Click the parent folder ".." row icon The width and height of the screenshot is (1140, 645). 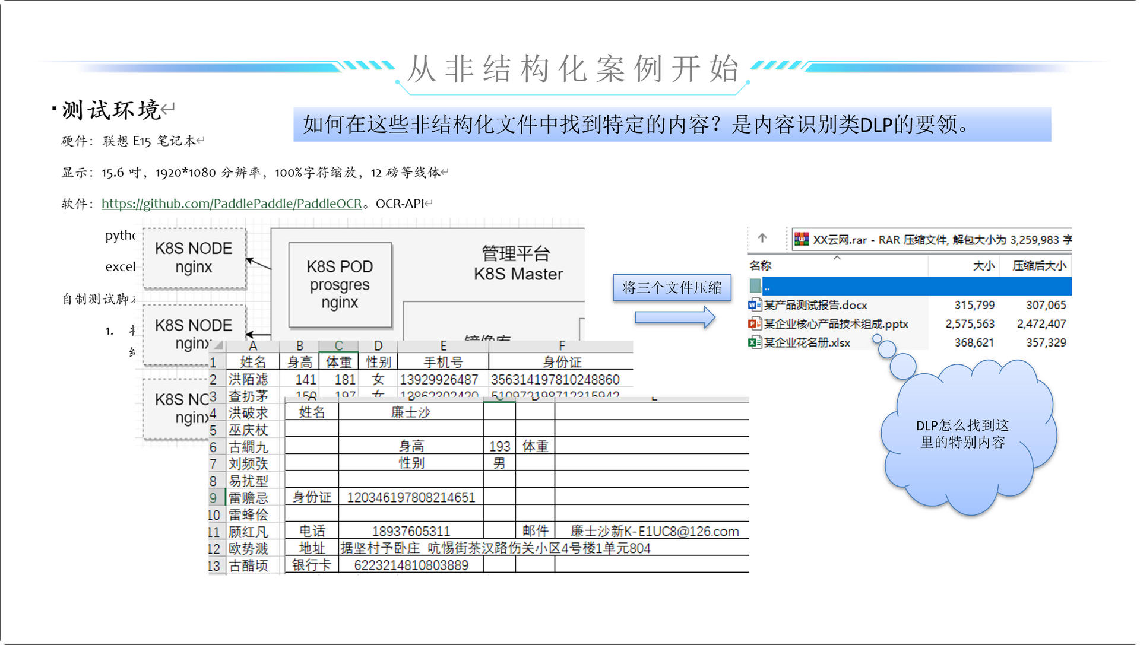pyautogui.click(x=755, y=286)
